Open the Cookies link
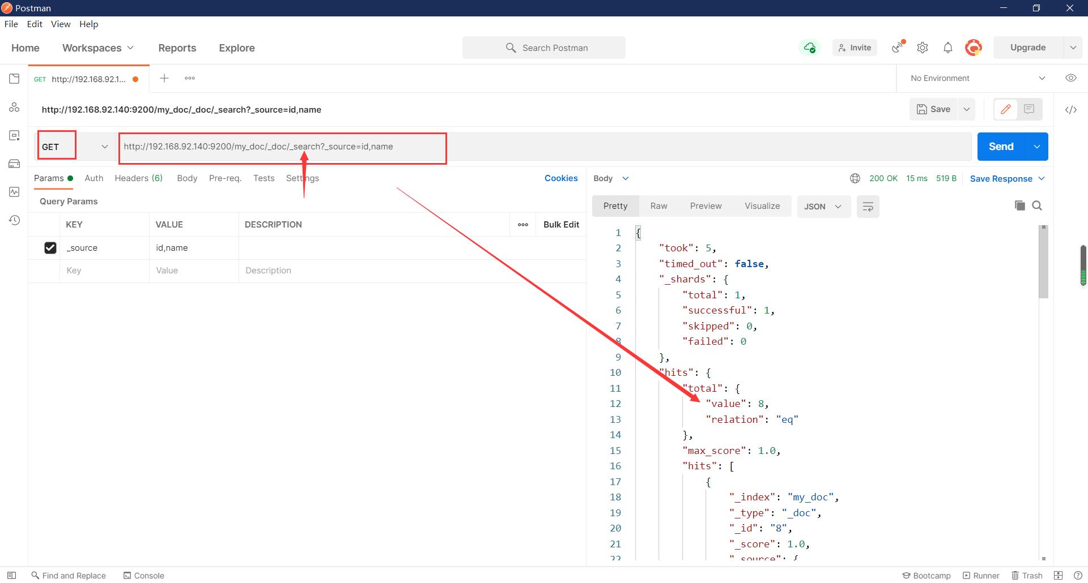The image size is (1088, 583). 561,178
